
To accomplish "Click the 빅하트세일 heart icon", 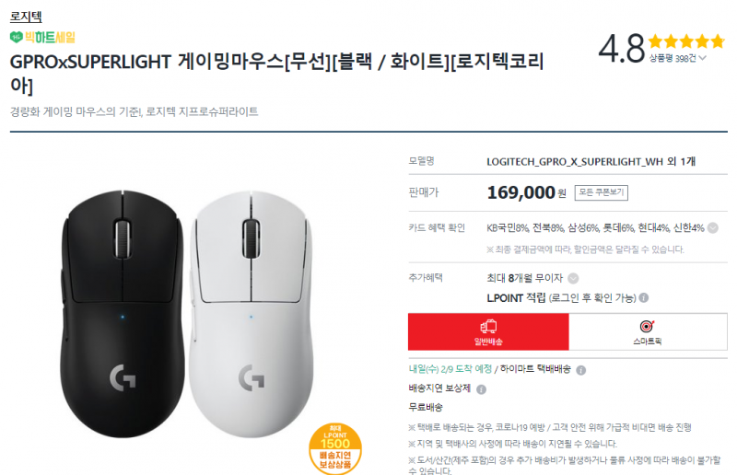I will 16,37.
